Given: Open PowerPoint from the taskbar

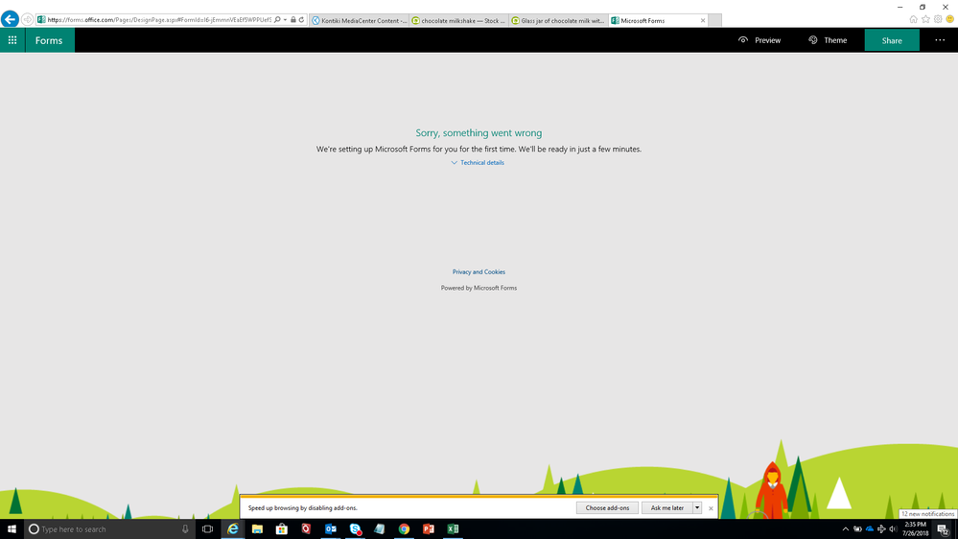Looking at the screenshot, I should click(x=429, y=529).
